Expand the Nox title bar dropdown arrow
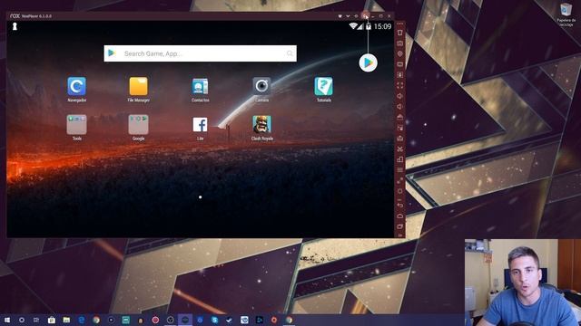This screenshot has height=326, width=581. pos(348,16)
